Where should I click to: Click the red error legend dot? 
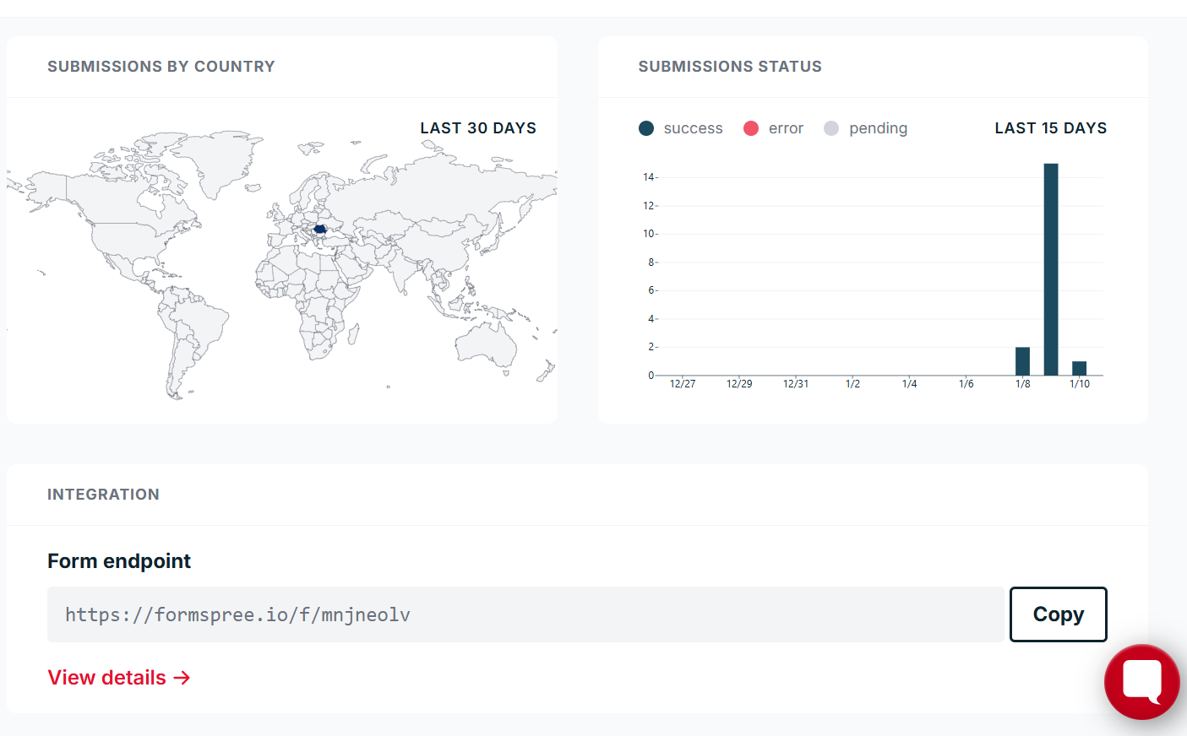click(750, 128)
